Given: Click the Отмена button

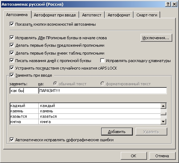Looking at the screenshot, I should pos(162,156).
